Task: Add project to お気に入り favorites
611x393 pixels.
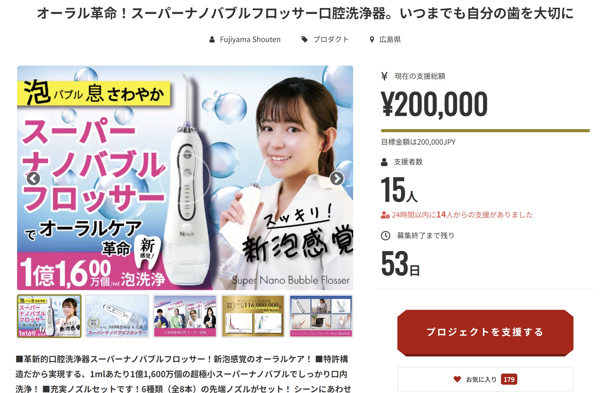Action: [485, 379]
